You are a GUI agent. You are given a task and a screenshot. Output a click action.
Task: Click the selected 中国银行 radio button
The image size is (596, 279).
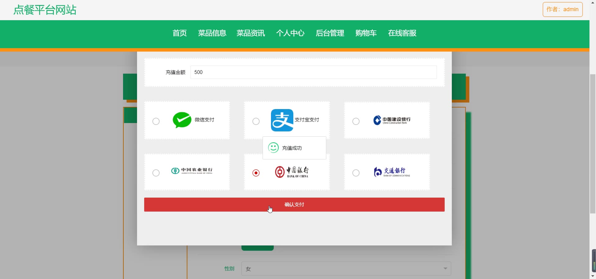pos(256,173)
